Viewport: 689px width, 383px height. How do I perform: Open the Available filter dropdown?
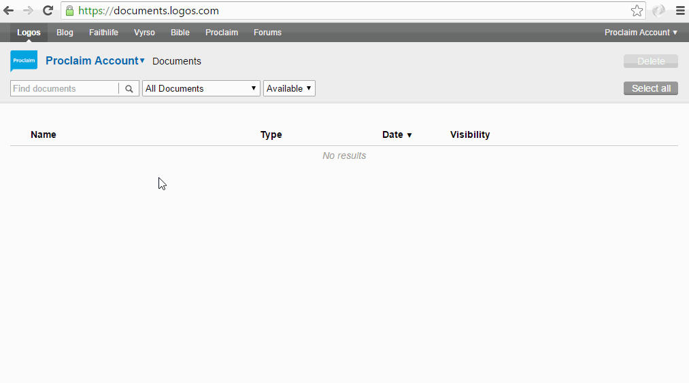(289, 89)
